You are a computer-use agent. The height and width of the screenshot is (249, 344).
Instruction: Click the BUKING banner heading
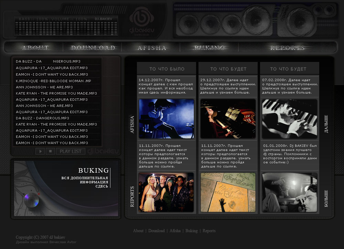(94, 170)
